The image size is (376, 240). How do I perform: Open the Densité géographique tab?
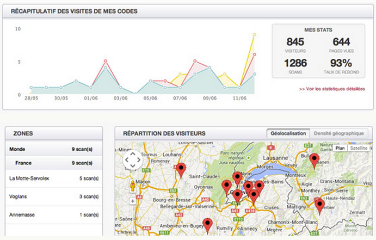[x=338, y=133]
